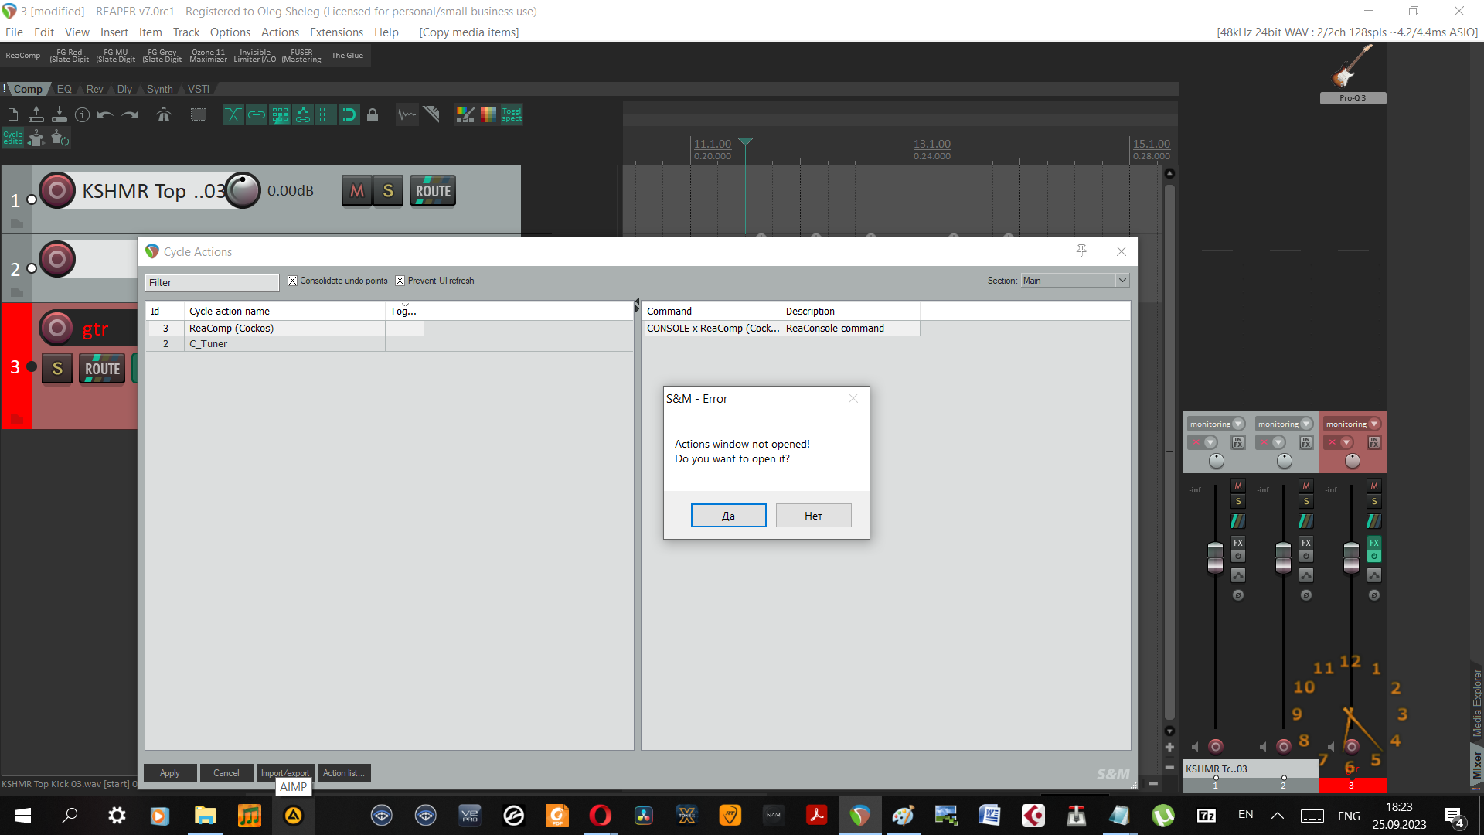
Task: Click the Filter input field
Action: tap(212, 283)
